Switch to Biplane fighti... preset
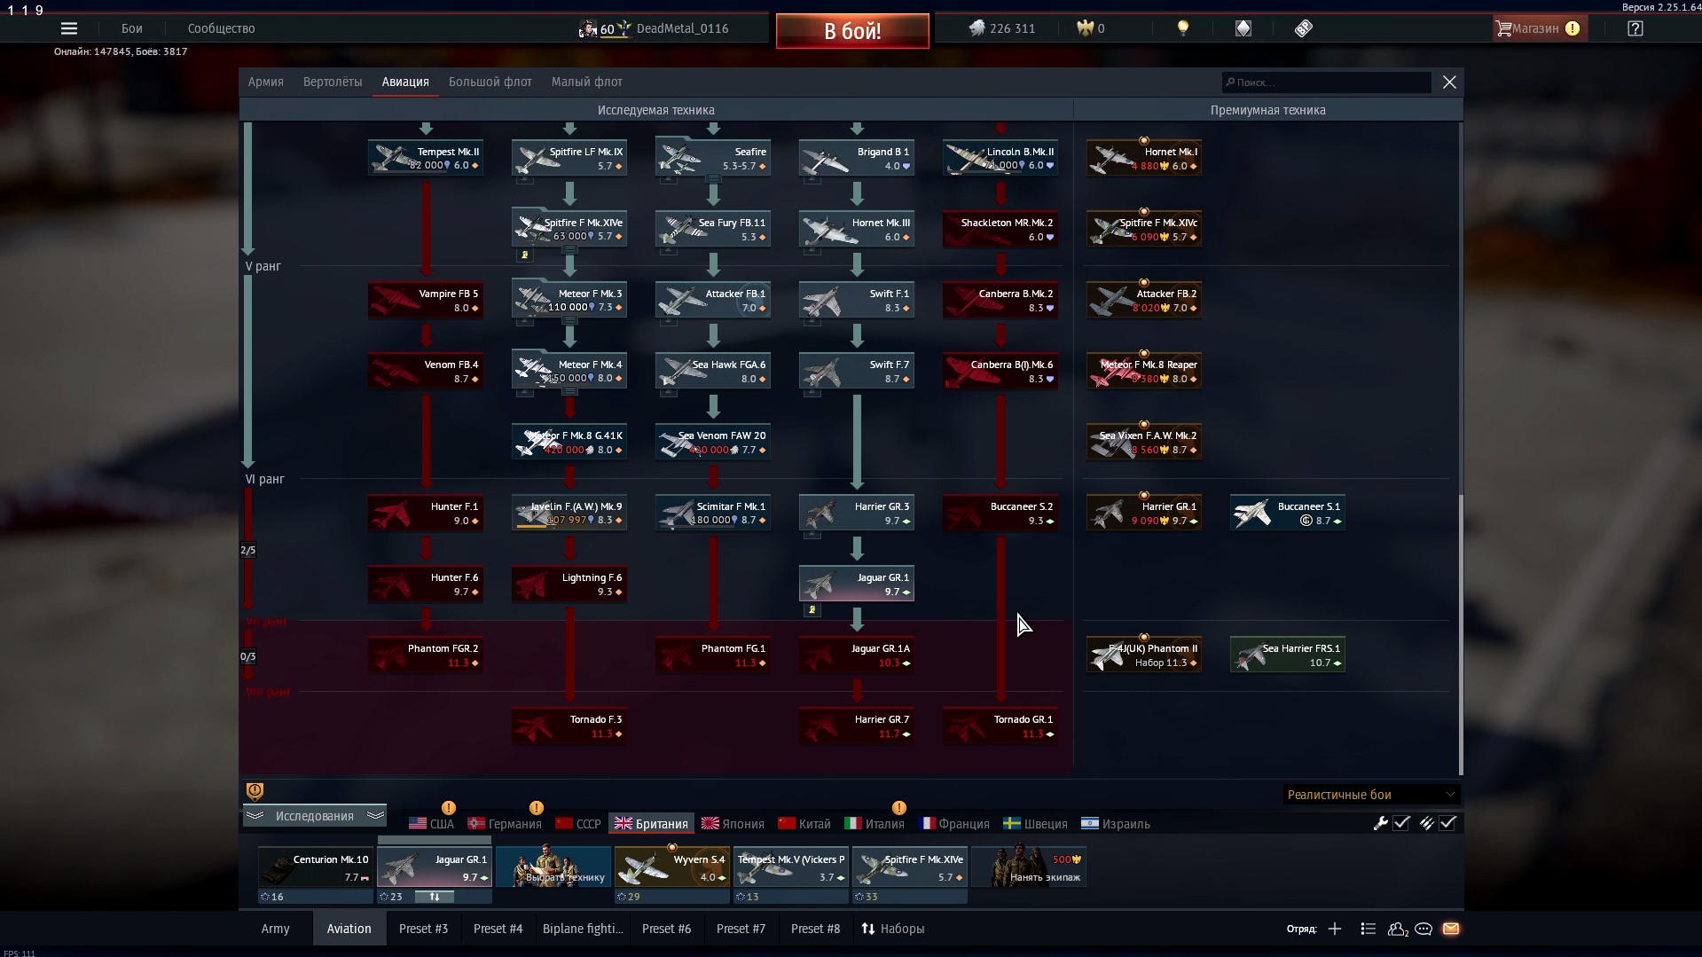The image size is (1702, 957). click(x=583, y=929)
